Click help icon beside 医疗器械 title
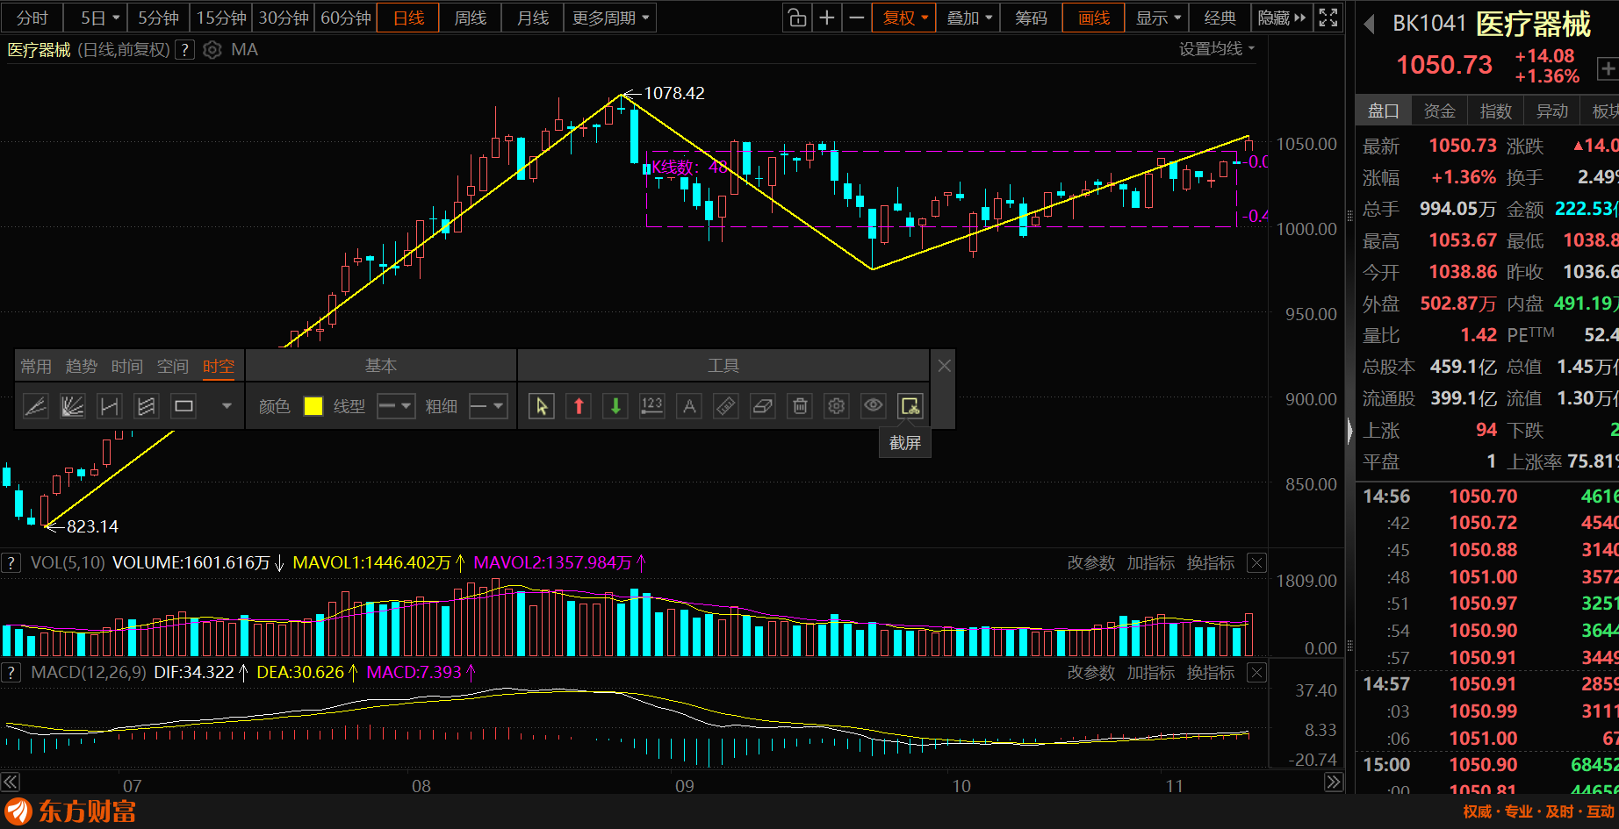Screen dimensions: 1619x829 pos(184,50)
